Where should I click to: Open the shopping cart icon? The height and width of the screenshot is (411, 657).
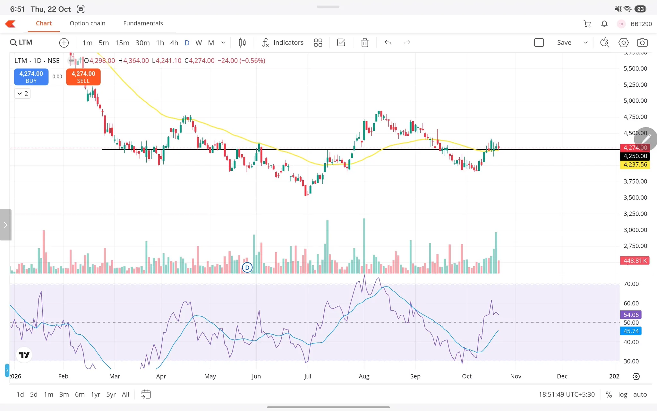click(x=587, y=24)
